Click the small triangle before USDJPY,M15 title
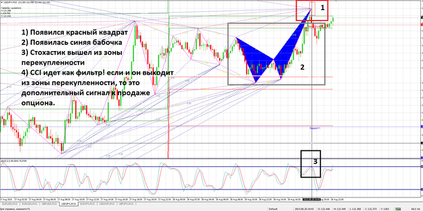This screenshot has height=211, width=423. [1, 2]
